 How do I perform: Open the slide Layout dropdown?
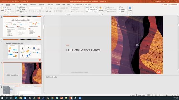[x=23, y=7]
